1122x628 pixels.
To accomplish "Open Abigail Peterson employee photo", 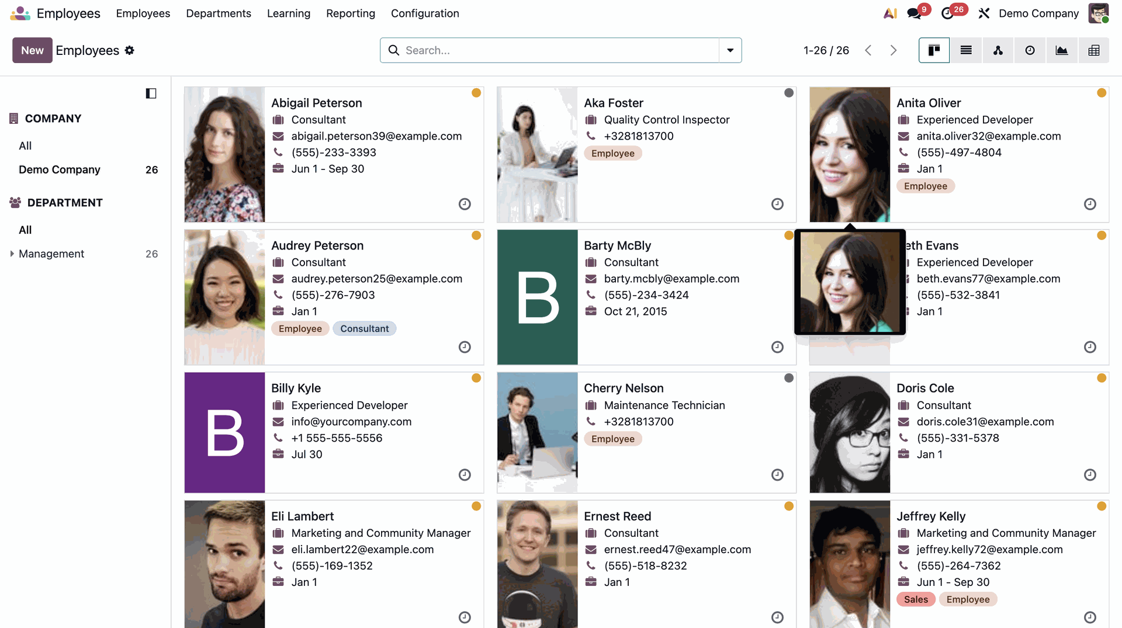I will [224, 155].
